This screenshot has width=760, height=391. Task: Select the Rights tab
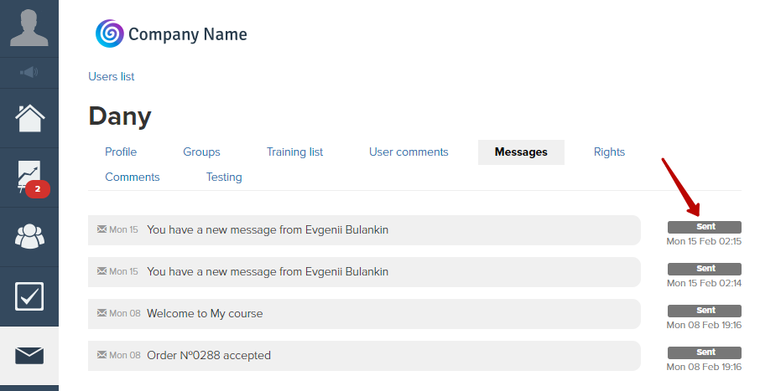pyautogui.click(x=609, y=152)
